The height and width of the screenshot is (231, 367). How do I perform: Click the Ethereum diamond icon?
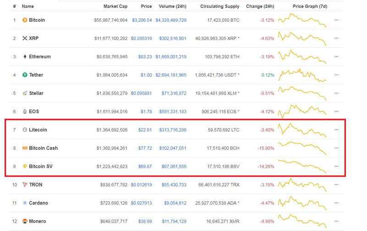(x=25, y=56)
